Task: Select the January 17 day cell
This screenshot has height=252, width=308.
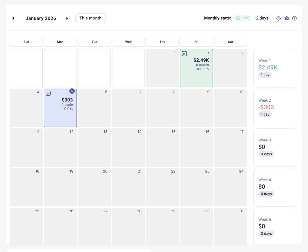Action: 230,148
